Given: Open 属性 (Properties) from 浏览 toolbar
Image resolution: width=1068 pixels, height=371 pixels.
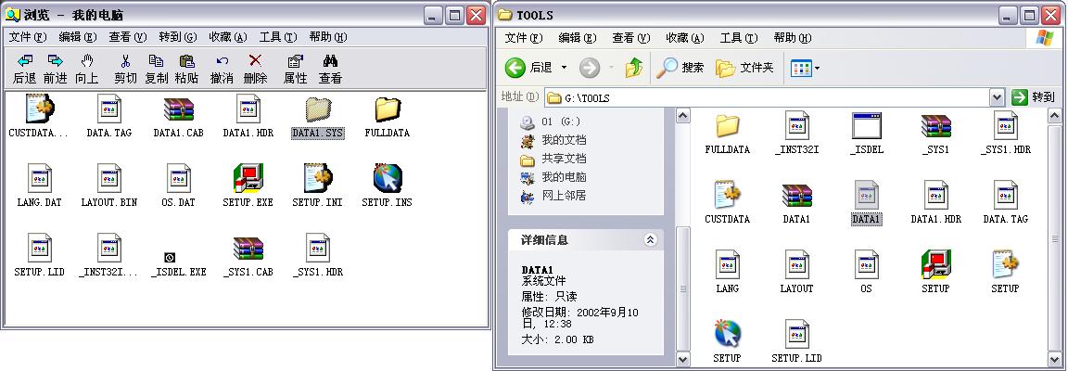Looking at the screenshot, I should coord(295,69).
